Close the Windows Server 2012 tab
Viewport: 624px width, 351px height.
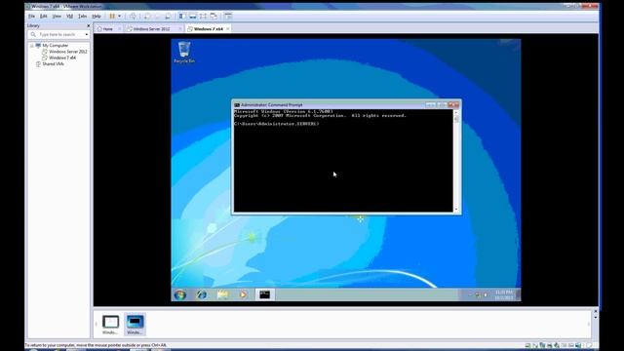click(x=179, y=29)
